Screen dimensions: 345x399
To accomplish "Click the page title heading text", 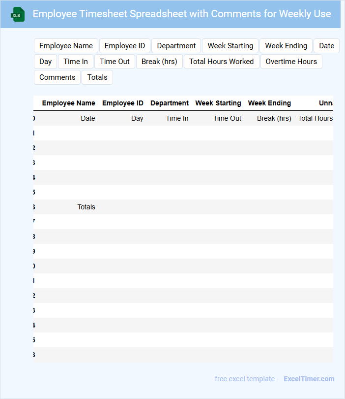I will [182, 14].
